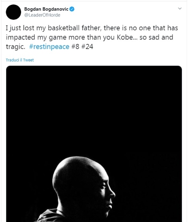Click the black circular profile avatar
Viewport: 189px width, 222px height.
click(x=13, y=12)
